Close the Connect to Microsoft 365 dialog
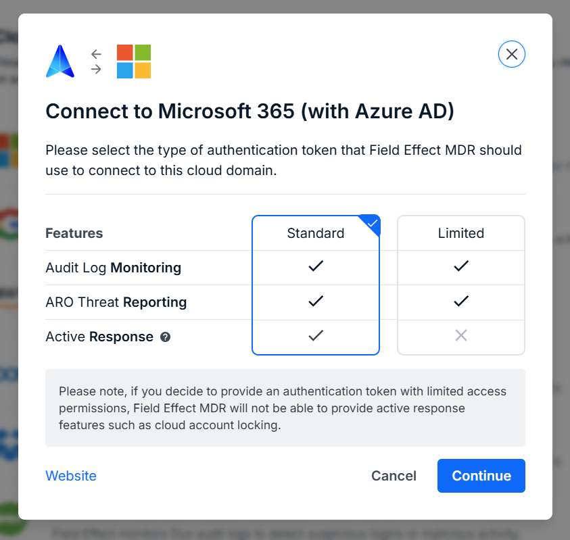 point(511,54)
